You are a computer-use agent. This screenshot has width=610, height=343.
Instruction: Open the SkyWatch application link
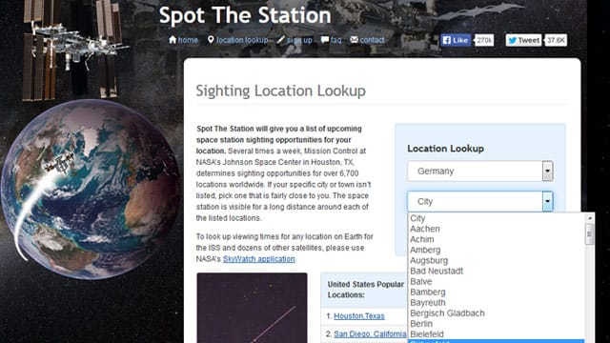[x=258, y=259]
